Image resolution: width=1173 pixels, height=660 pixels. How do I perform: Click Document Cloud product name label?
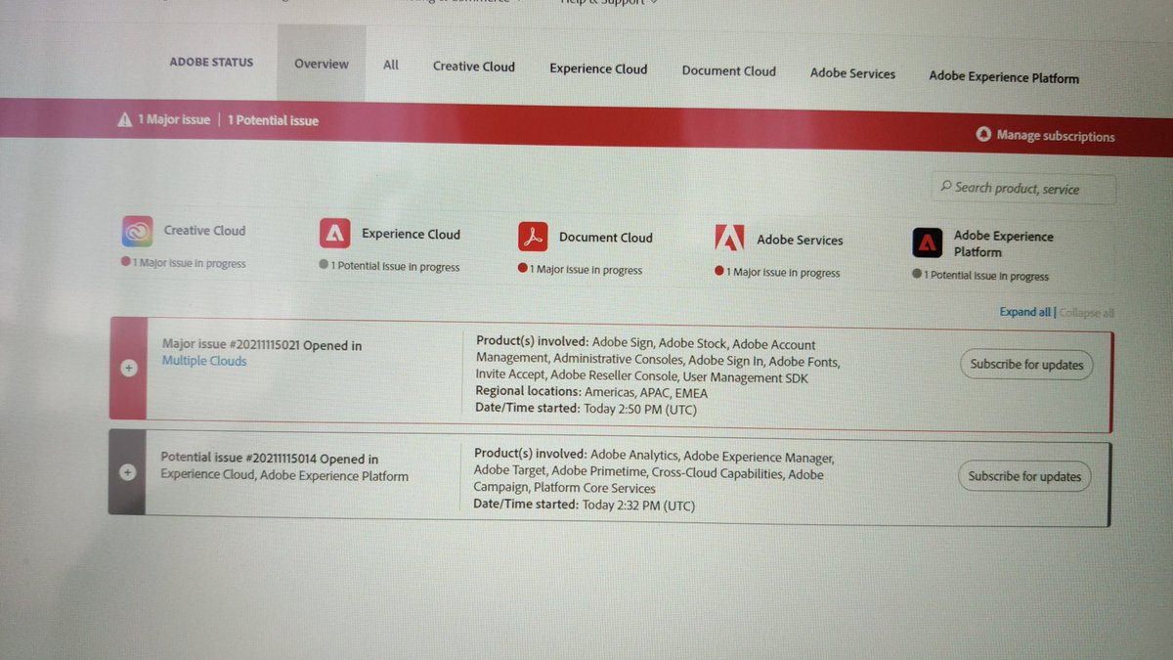[x=606, y=237]
